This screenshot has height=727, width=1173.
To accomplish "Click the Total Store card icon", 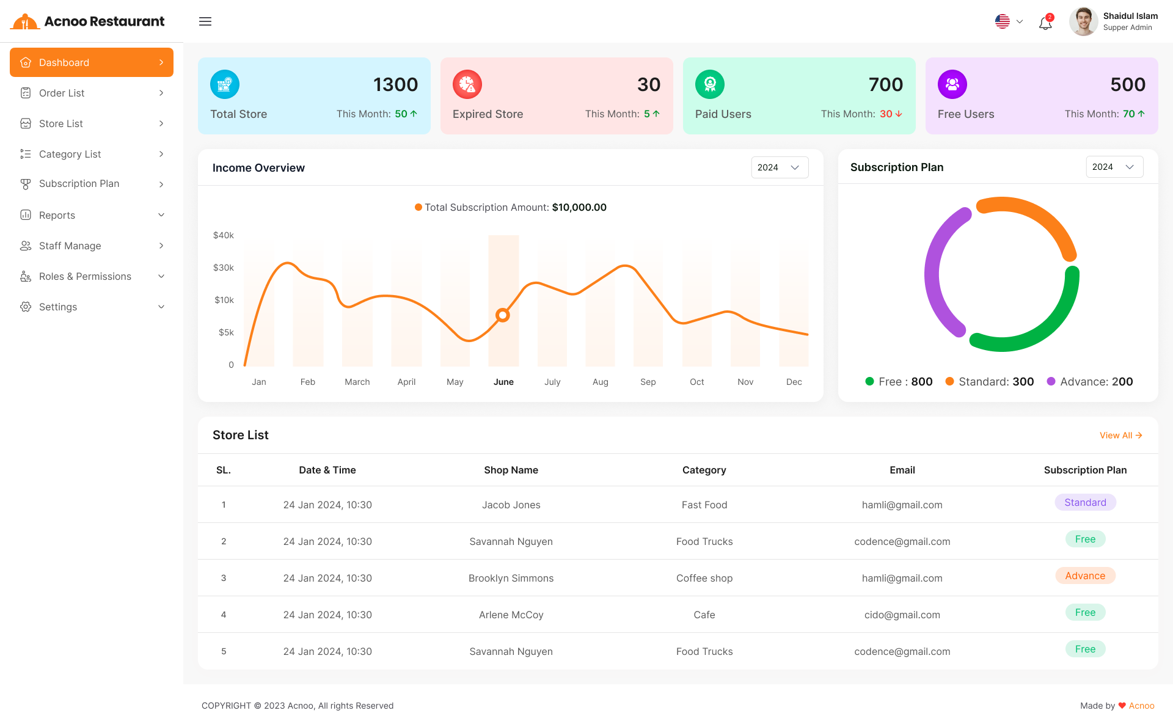I will click(225, 84).
